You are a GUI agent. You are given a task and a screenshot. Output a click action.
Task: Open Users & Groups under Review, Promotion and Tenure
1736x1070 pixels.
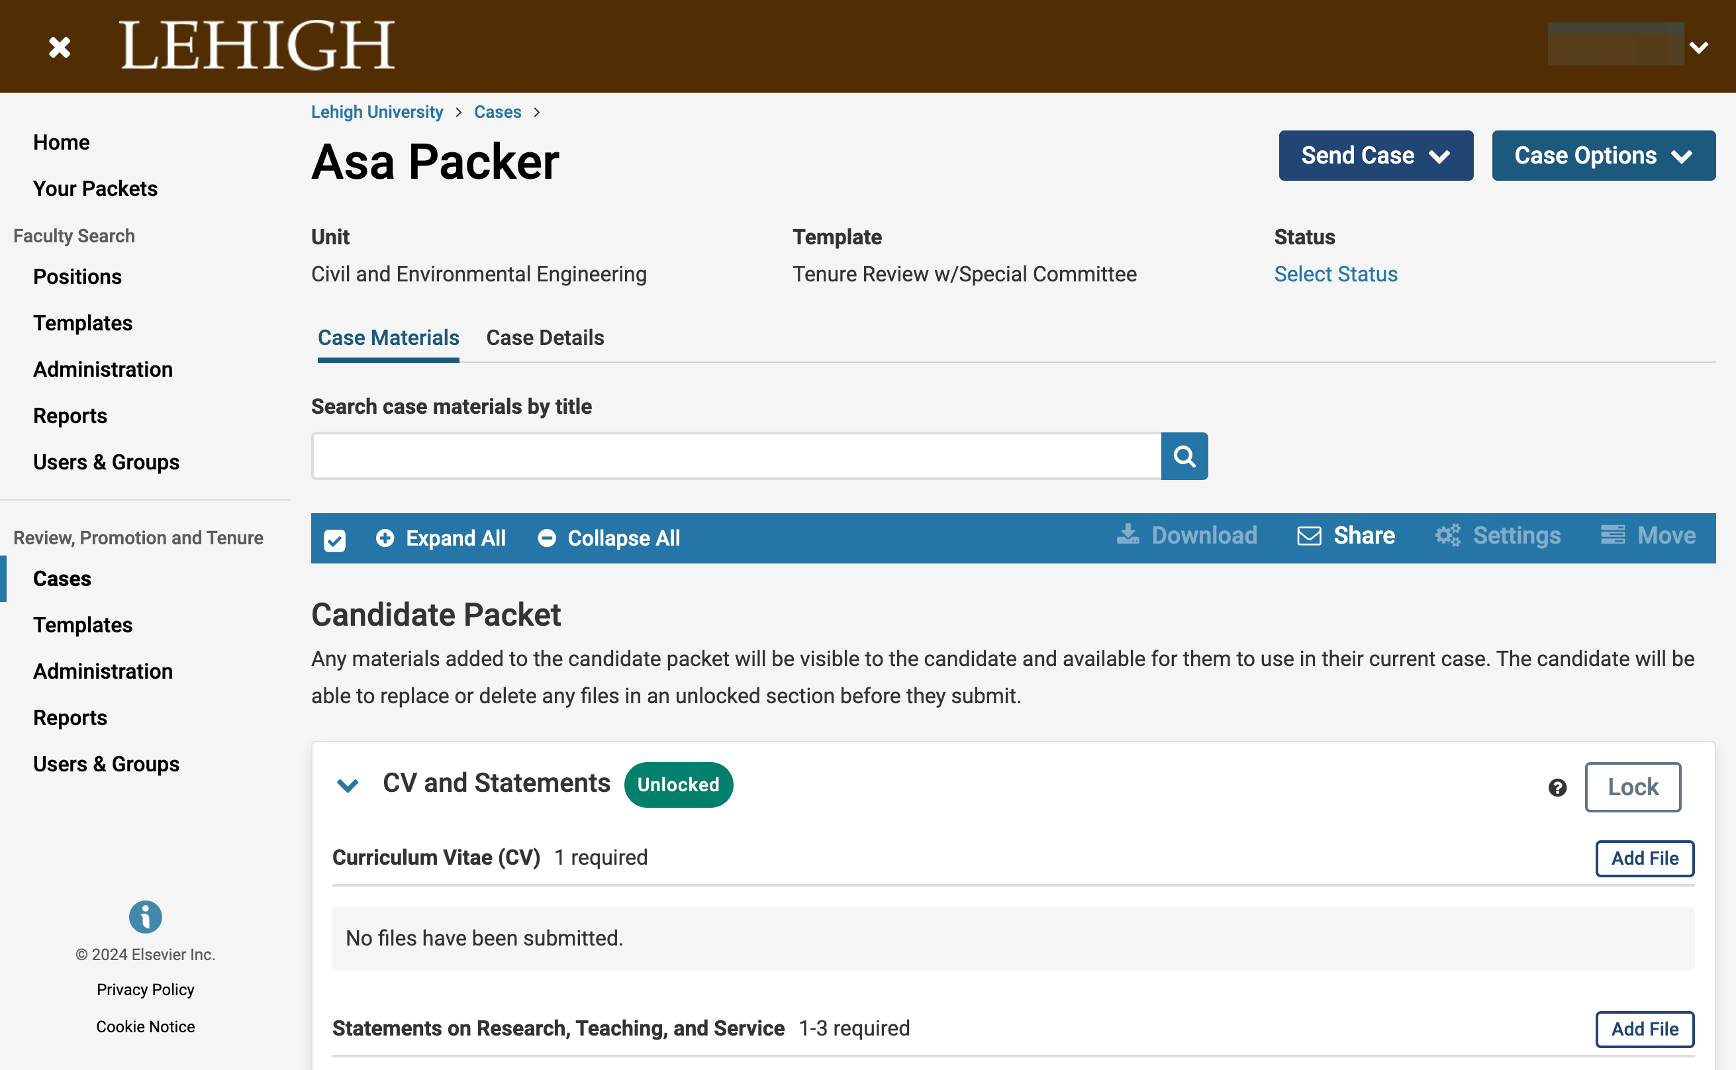[106, 764]
